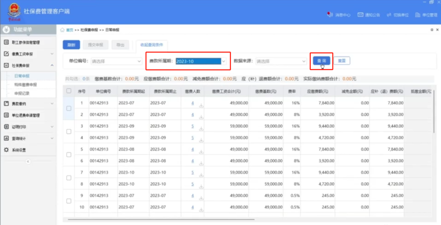The height and width of the screenshot is (225, 441).
Task: Expand the 证明打印 sidebar chevron
Action: pos(52,127)
